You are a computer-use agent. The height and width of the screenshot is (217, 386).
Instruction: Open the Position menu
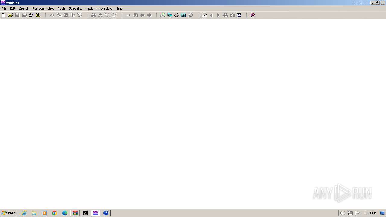pyautogui.click(x=38, y=8)
